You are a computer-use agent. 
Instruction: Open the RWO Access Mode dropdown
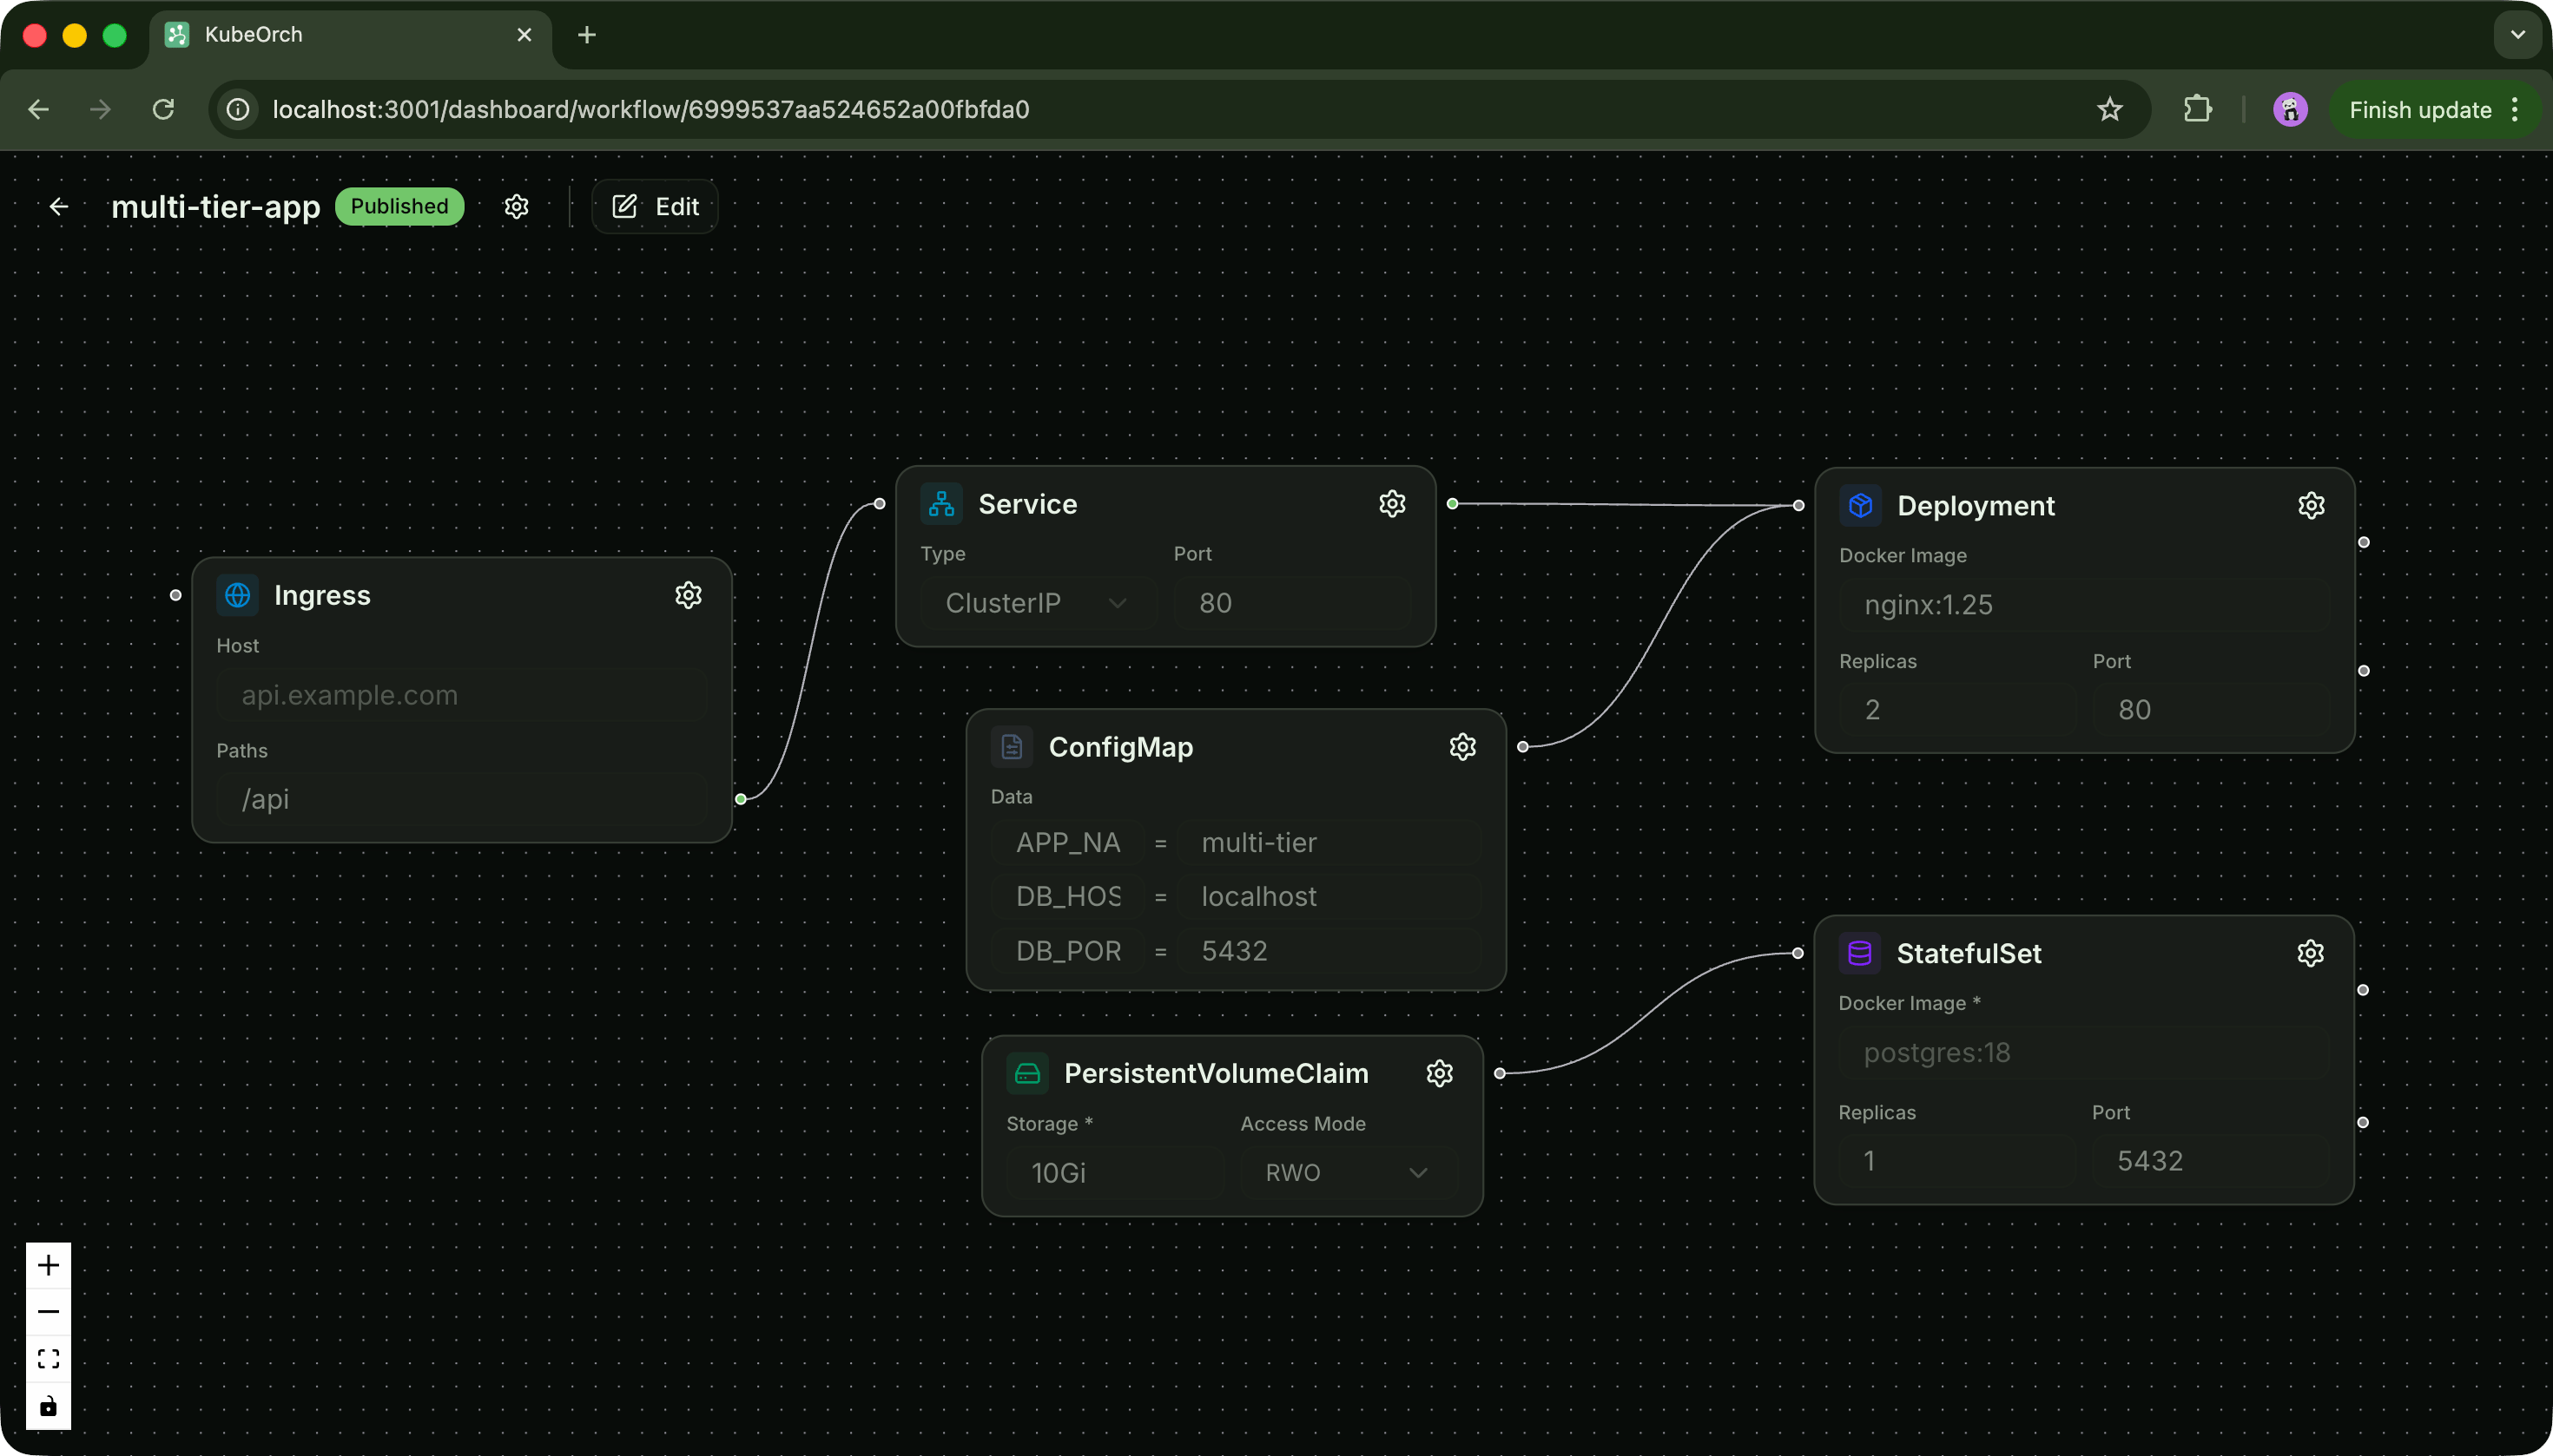coord(1345,1172)
